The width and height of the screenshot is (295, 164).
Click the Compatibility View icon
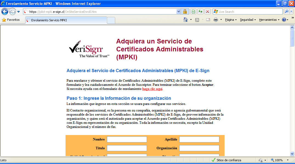click(194, 12)
